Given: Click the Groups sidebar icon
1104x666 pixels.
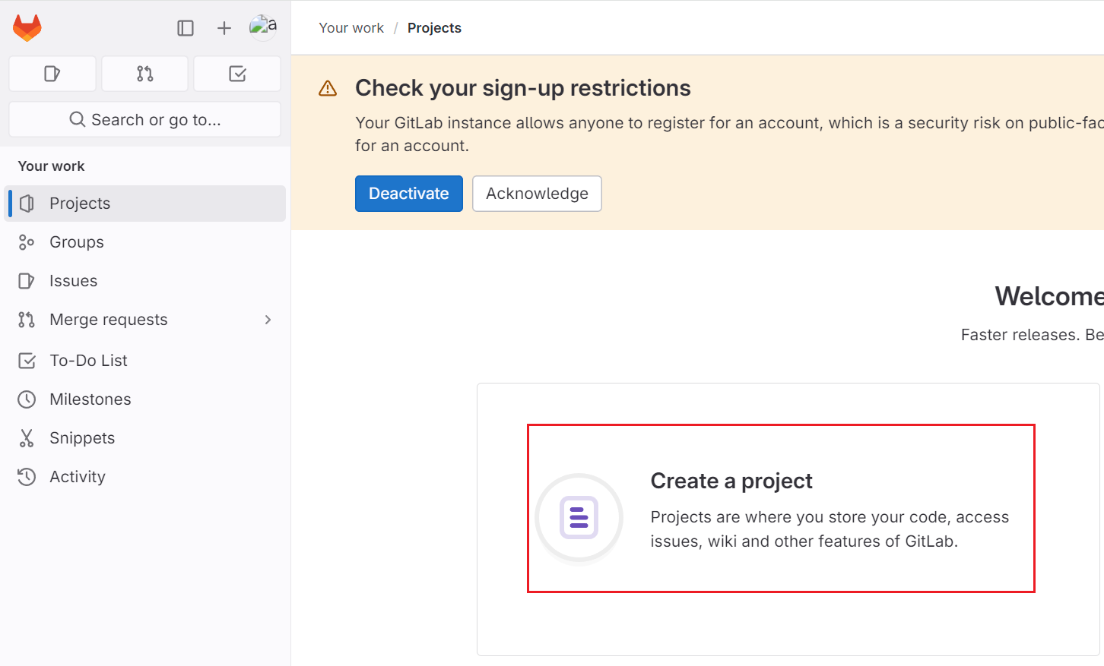Looking at the screenshot, I should point(27,242).
